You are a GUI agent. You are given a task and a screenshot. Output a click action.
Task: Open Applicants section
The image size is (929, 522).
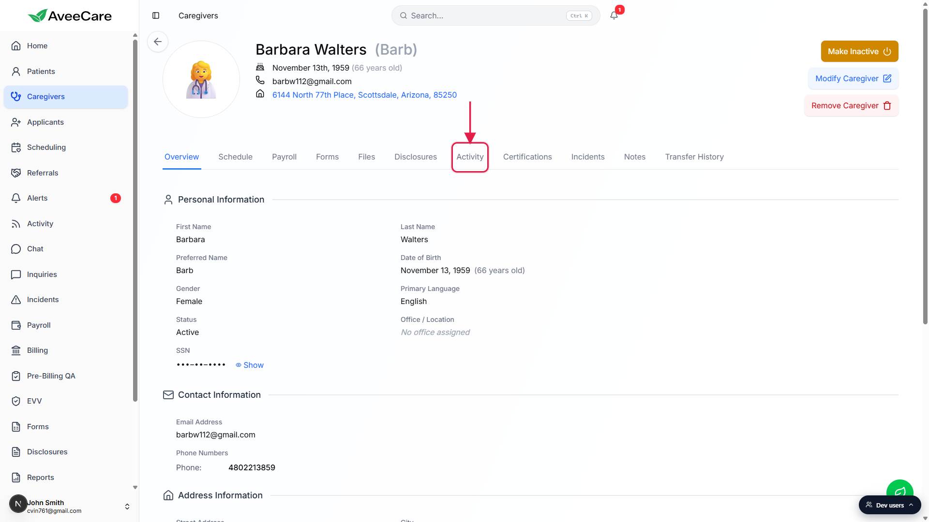[66, 122]
